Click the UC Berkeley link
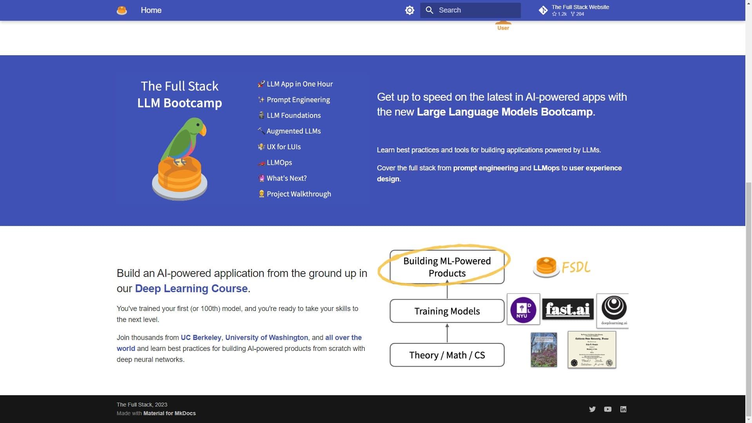The width and height of the screenshot is (752, 423). (201, 338)
